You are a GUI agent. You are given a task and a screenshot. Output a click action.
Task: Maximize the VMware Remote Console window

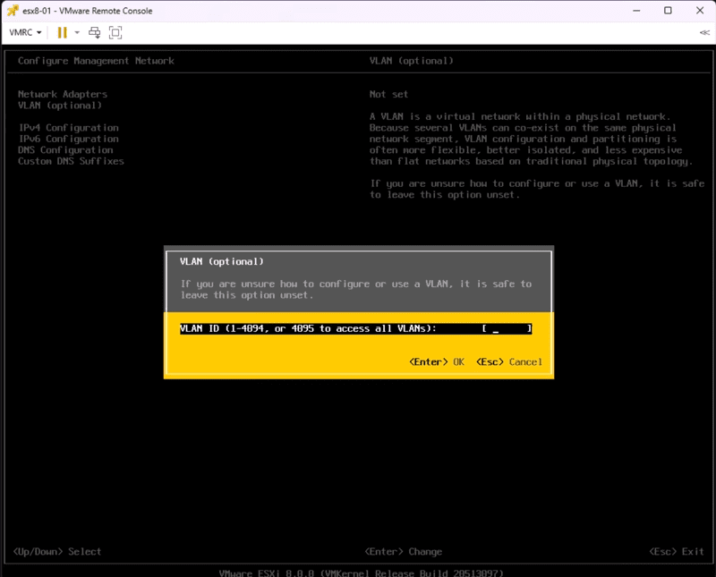[668, 11]
